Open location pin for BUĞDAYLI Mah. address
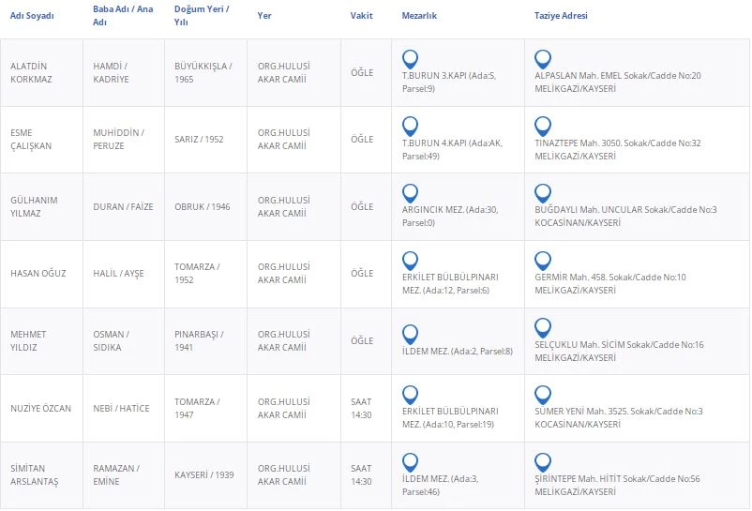 [x=542, y=193]
